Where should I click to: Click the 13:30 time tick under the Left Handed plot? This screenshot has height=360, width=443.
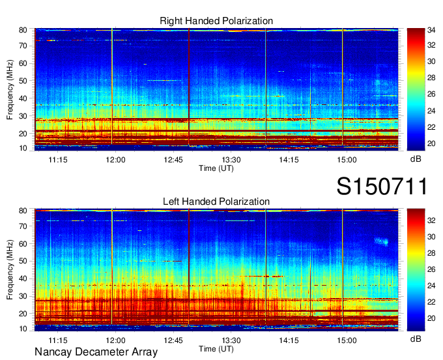point(231,340)
